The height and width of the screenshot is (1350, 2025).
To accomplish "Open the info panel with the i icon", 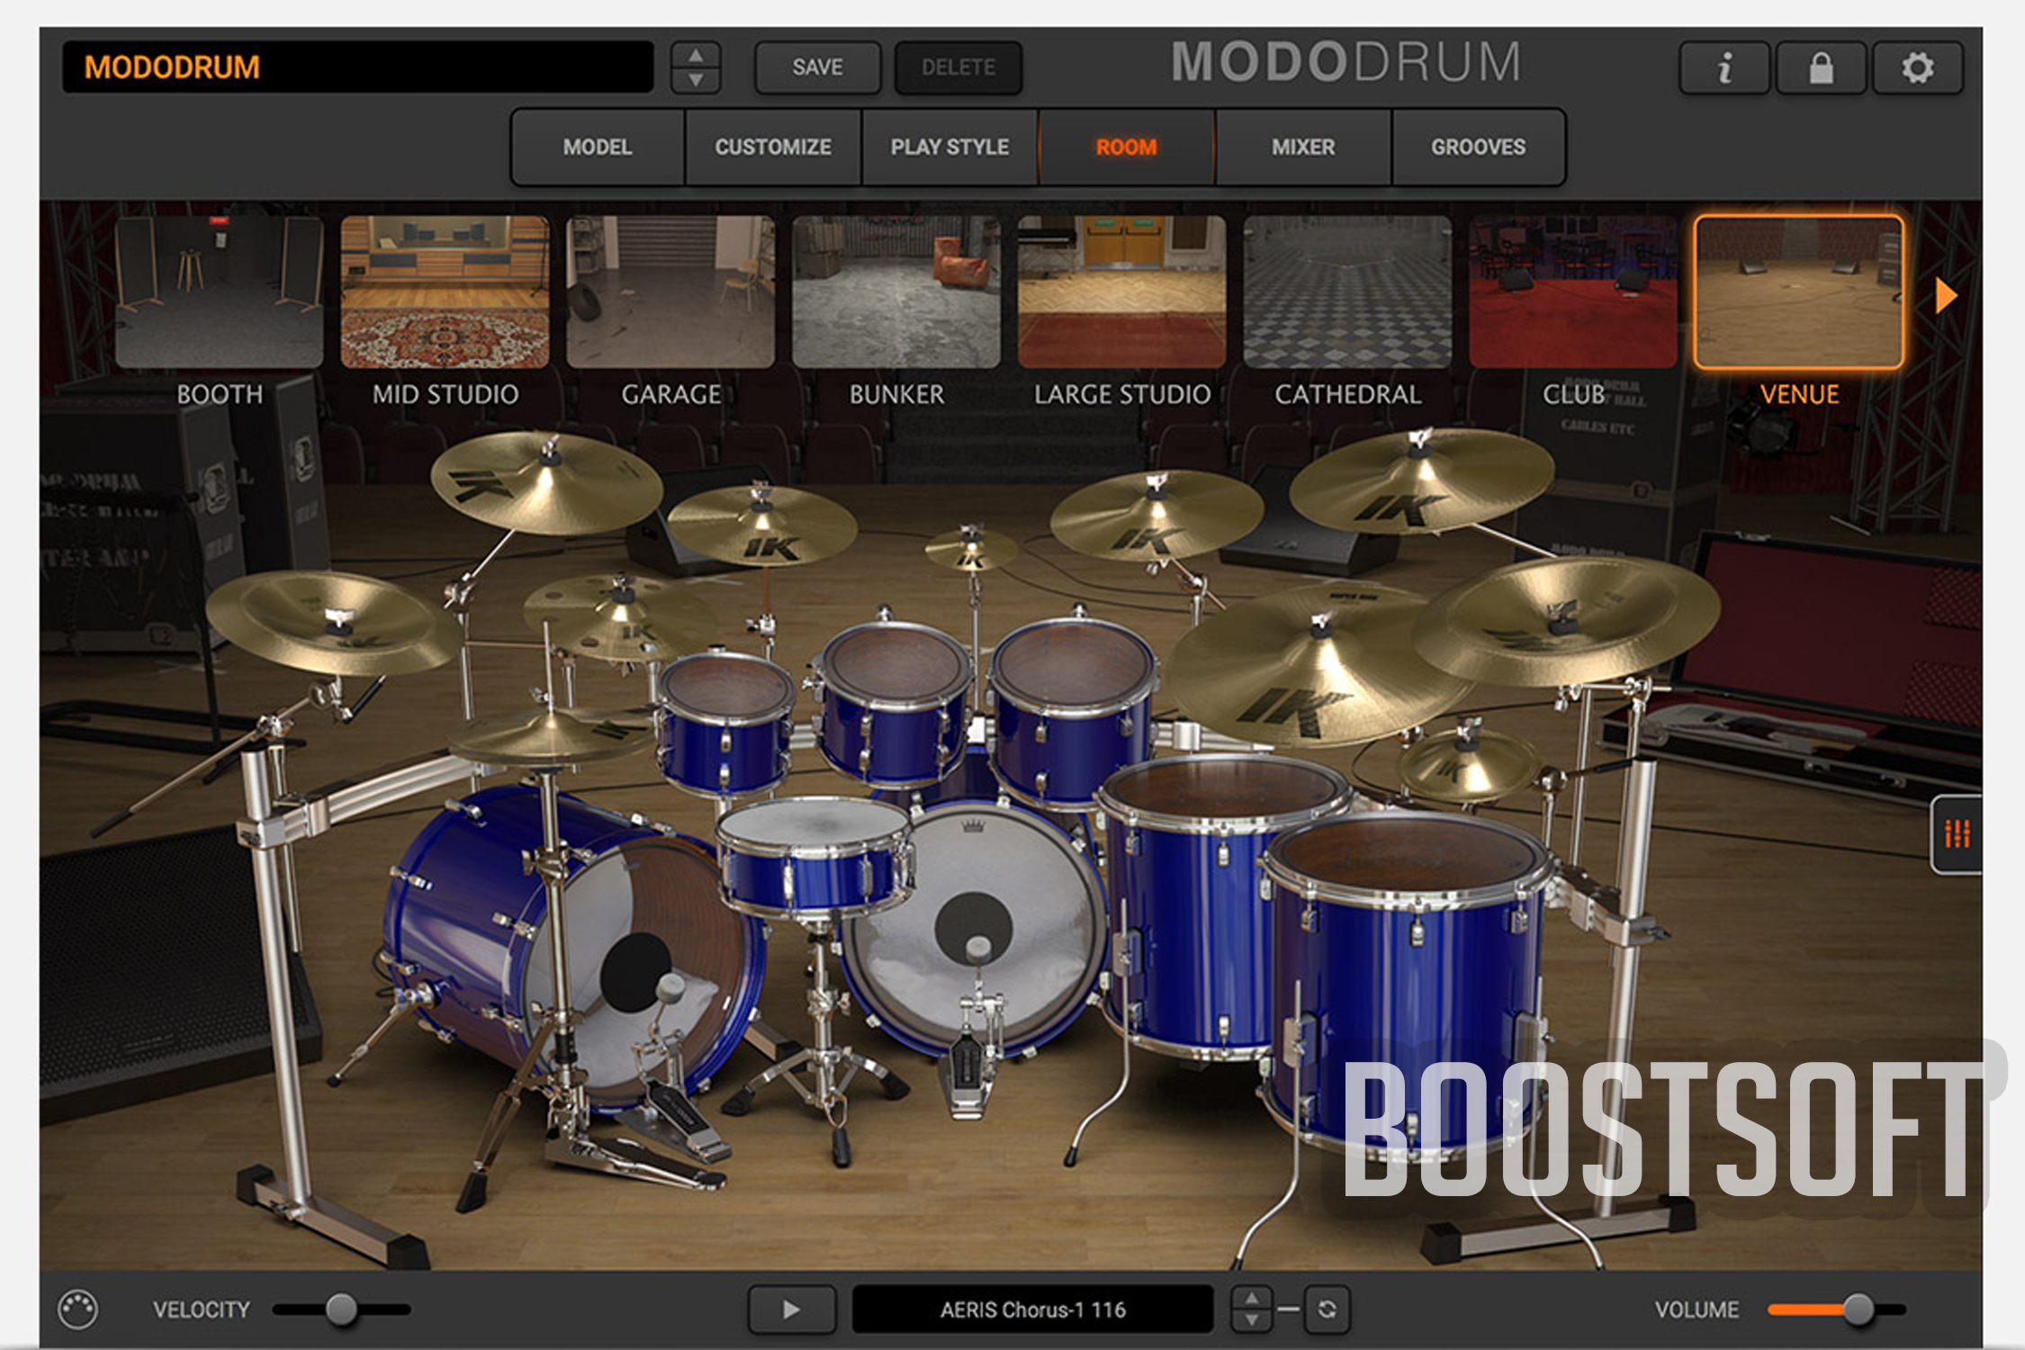I will click(1724, 67).
